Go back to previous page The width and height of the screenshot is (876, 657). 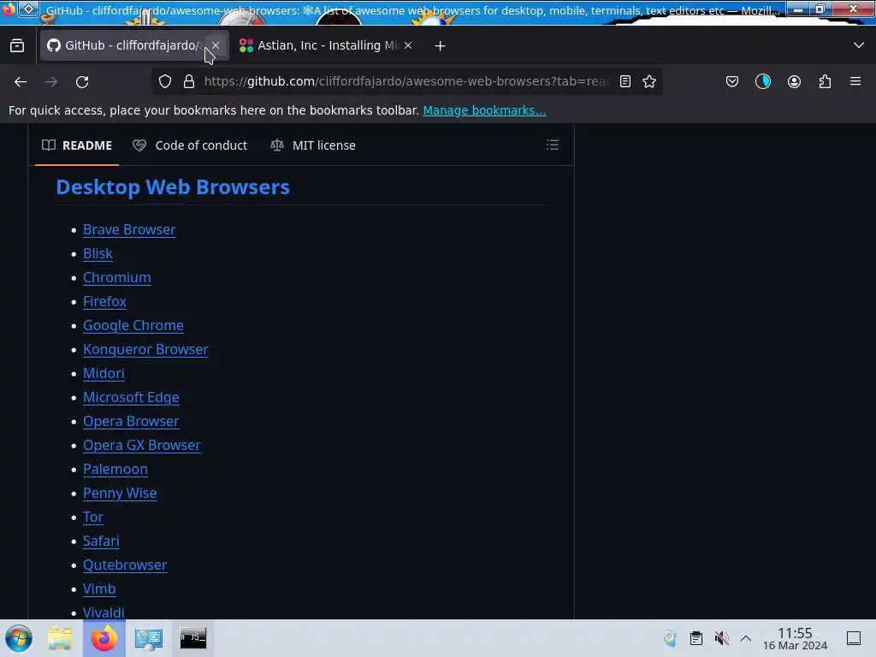[21, 81]
